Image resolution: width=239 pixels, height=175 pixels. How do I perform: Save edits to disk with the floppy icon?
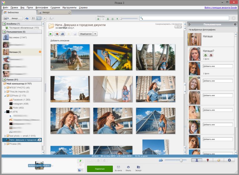[x=75, y=34]
